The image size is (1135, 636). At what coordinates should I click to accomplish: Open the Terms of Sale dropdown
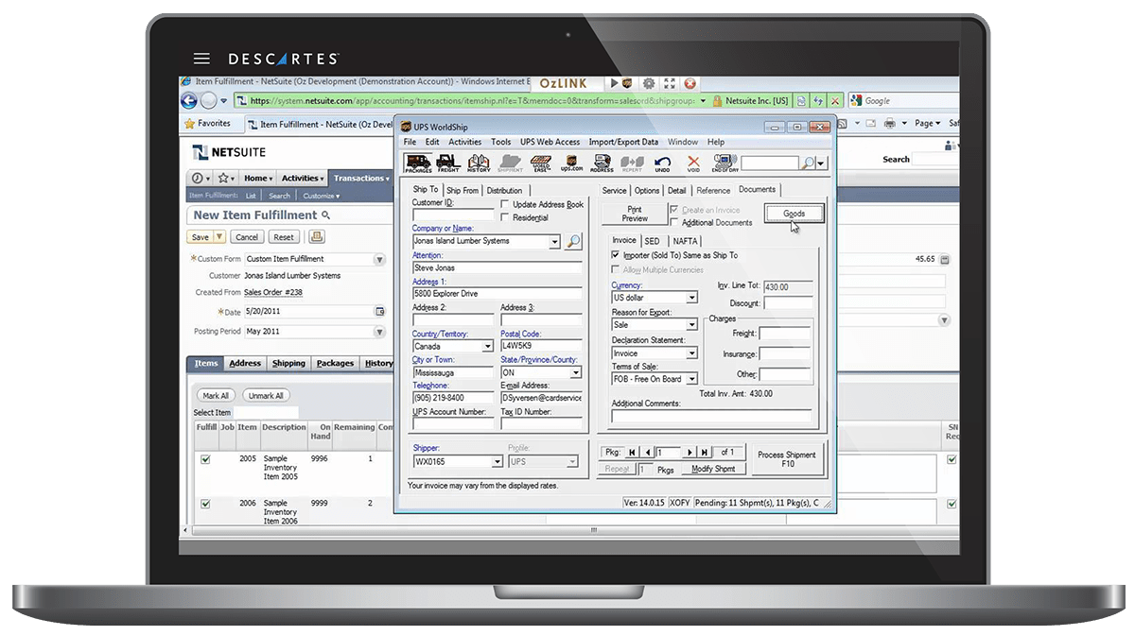pyautogui.click(x=691, y=379)
